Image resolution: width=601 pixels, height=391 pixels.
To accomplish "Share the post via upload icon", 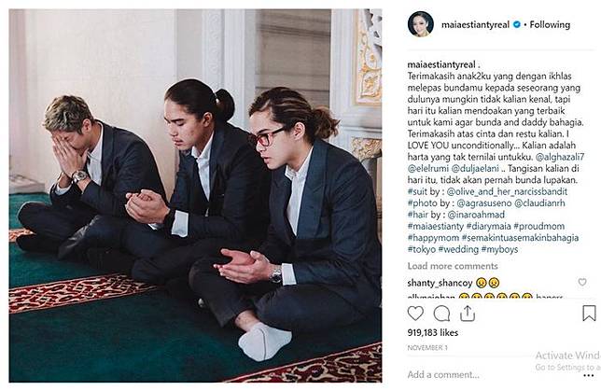I will [x=468, y=314].
